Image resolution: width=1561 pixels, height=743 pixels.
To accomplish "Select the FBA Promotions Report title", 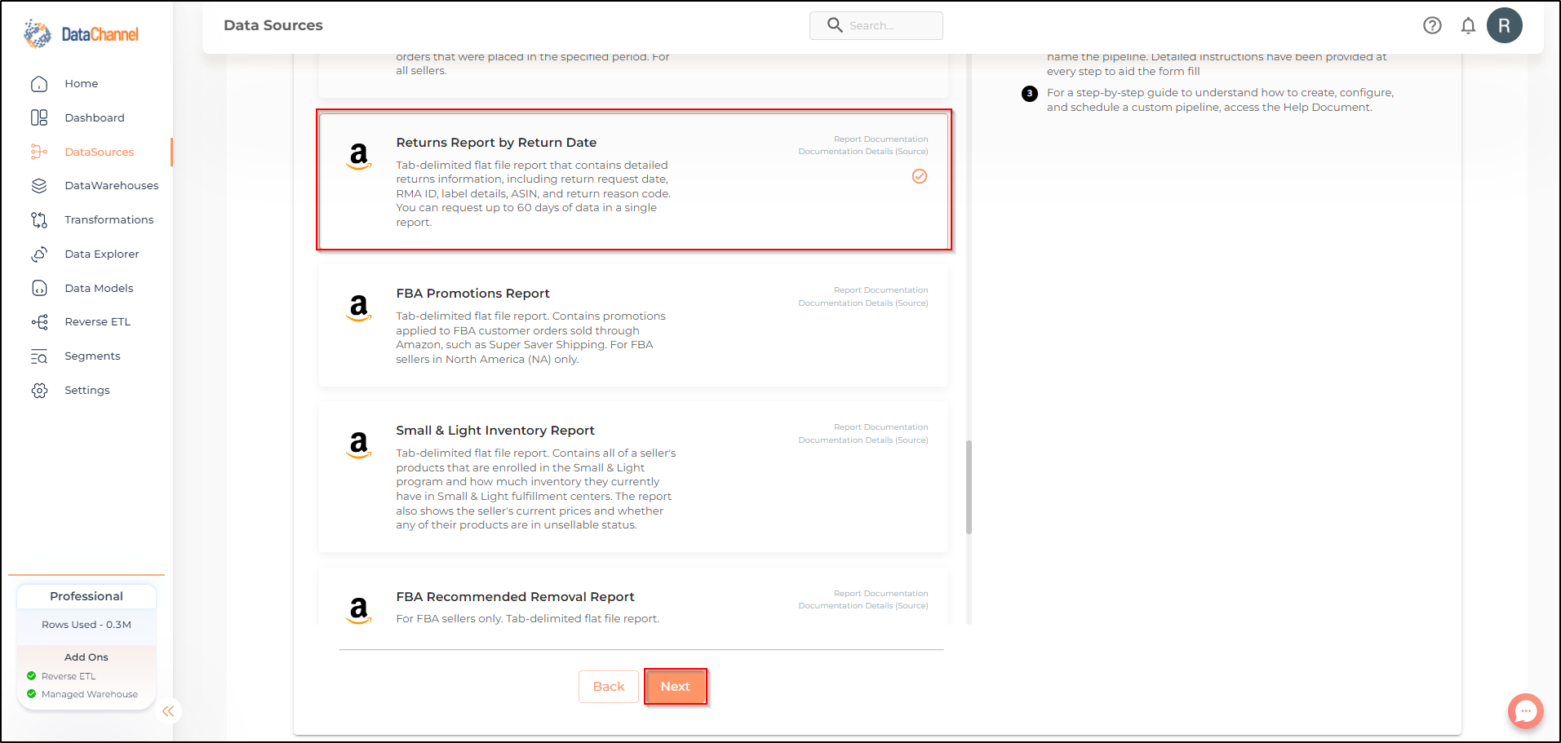I will [473, 294].
